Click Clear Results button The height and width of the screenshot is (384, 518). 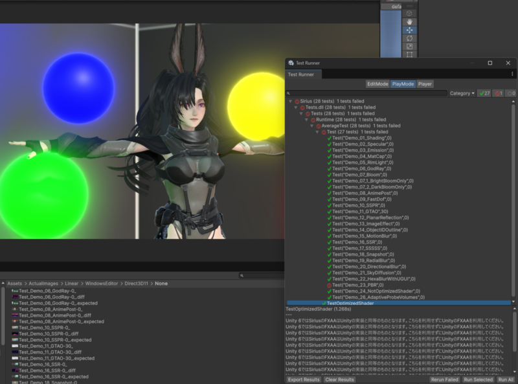pyautogui.click(x=339, y=379)
